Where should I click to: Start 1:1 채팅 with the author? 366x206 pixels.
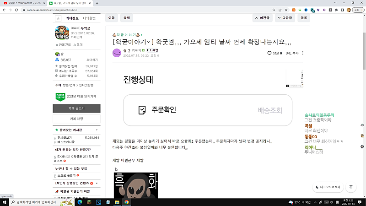click(152, 50)
